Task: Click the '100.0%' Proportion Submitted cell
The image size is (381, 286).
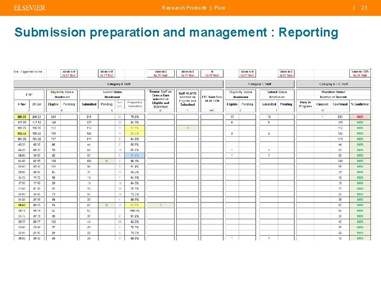Action: [134, 211]
